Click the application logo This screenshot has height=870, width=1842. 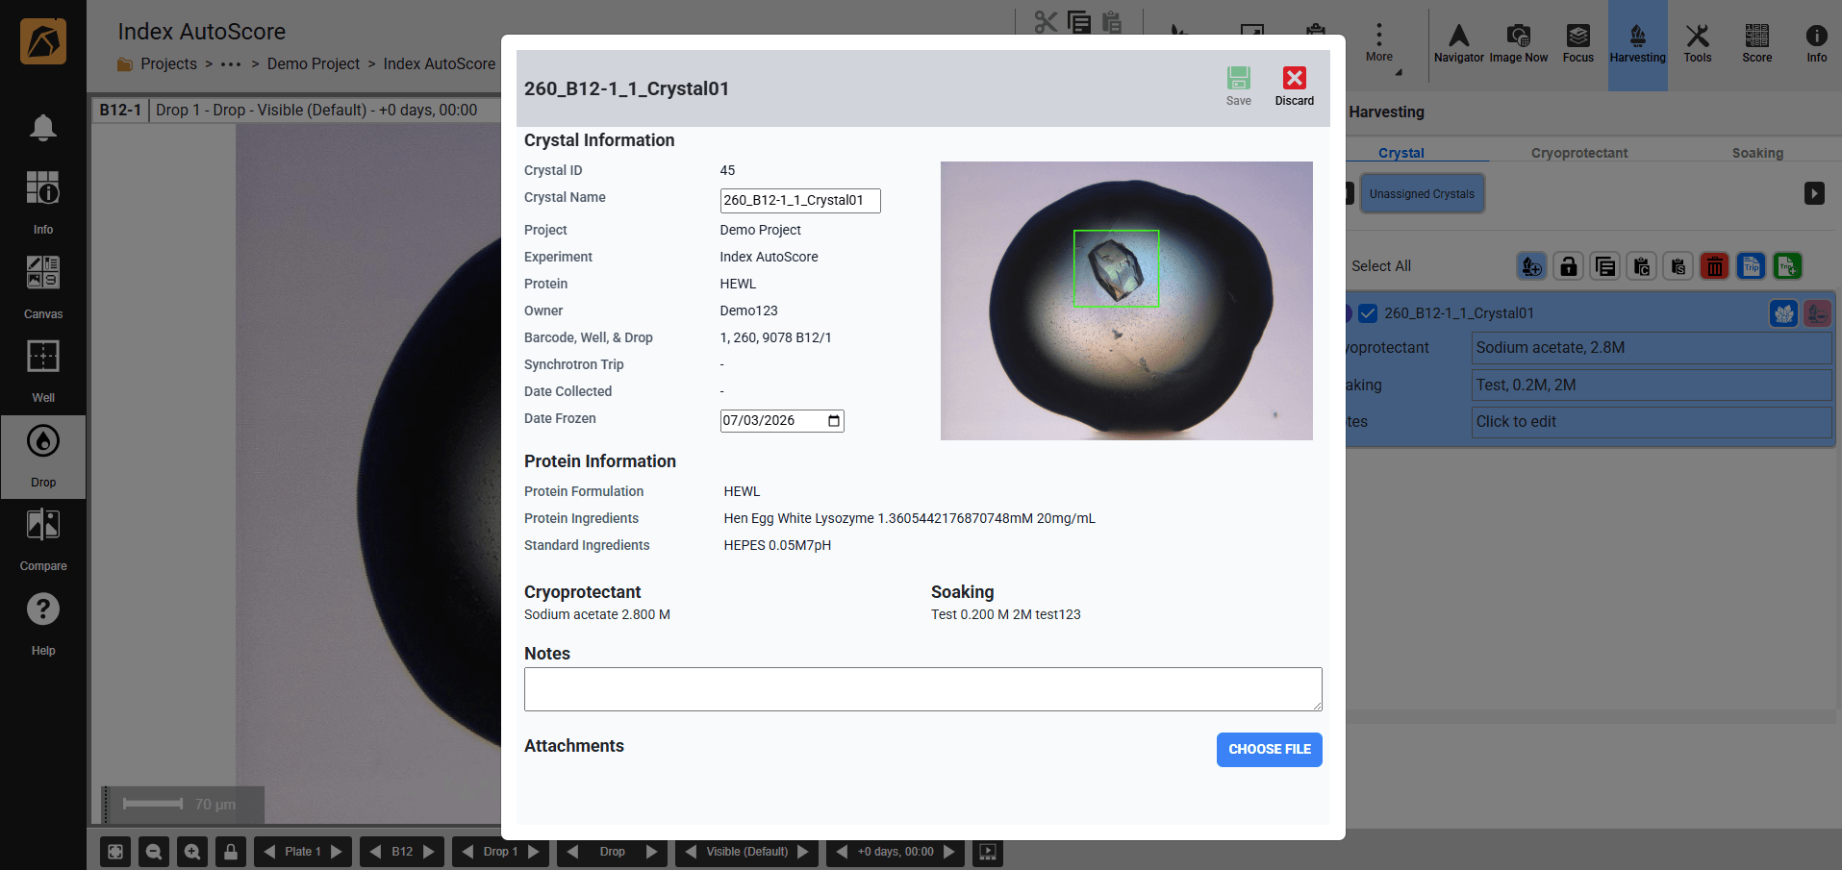pos(42,42)
